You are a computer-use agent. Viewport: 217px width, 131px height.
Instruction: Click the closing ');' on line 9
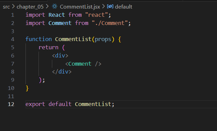click(x=42, y=80)
